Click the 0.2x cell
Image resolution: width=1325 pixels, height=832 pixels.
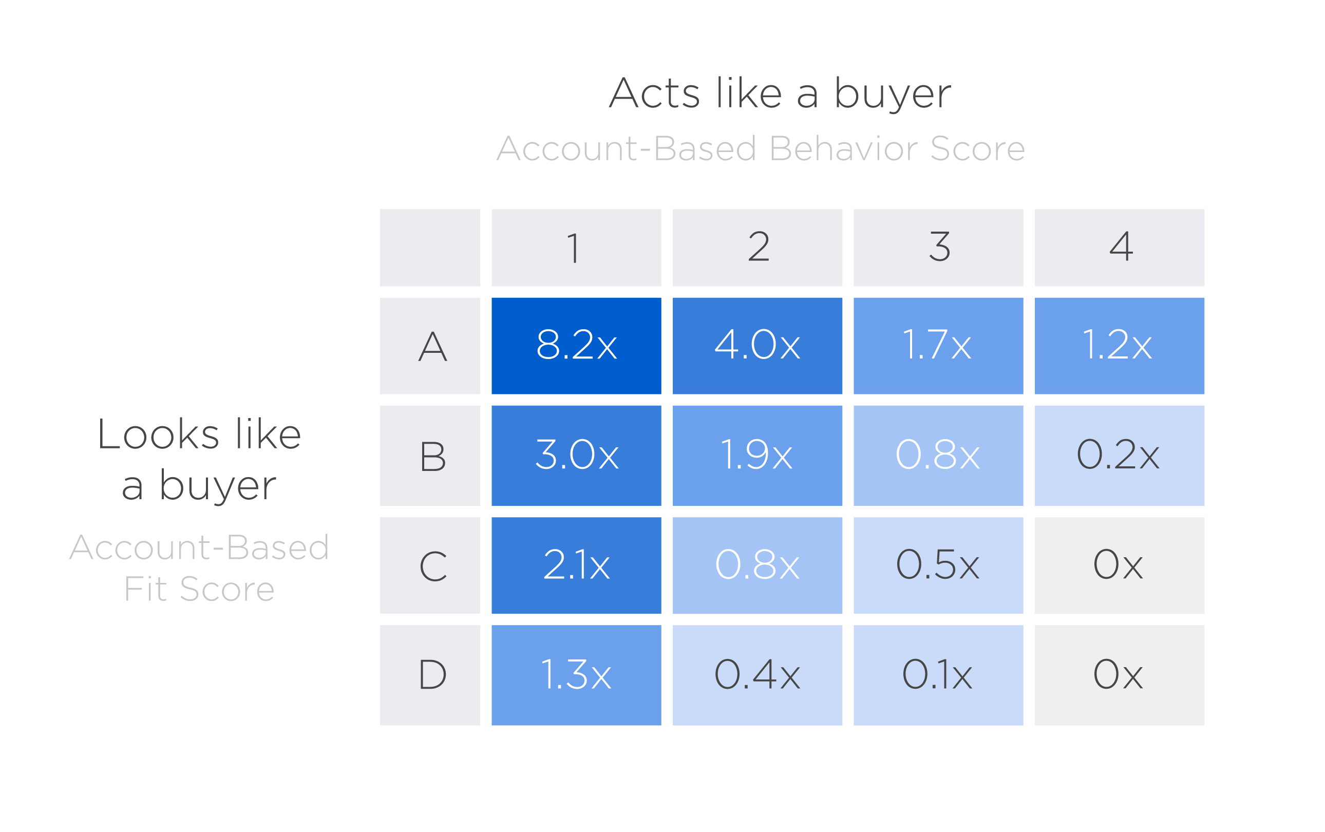coord(1119,455)
